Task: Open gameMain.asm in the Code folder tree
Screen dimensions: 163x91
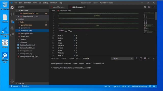Action: (x=32, y=25)
